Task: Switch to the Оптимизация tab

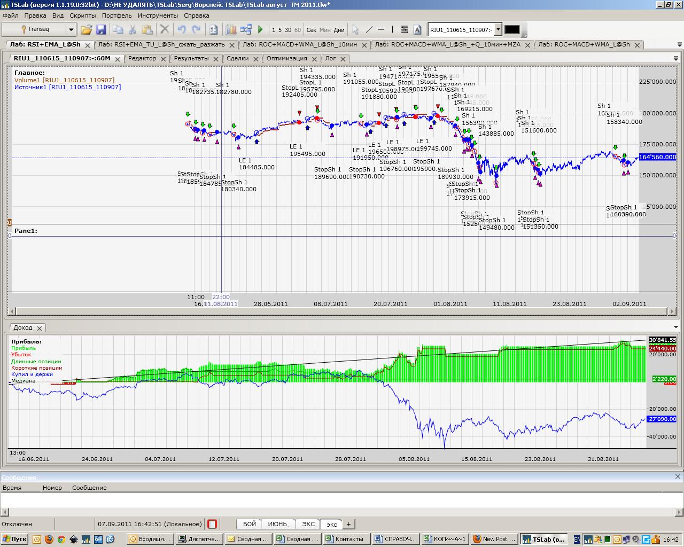Action: click(286, 58)
